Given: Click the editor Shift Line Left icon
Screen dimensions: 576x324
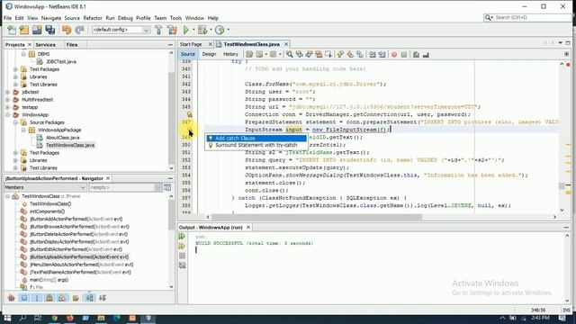Looking at the screenshot, I should (372, 54).
